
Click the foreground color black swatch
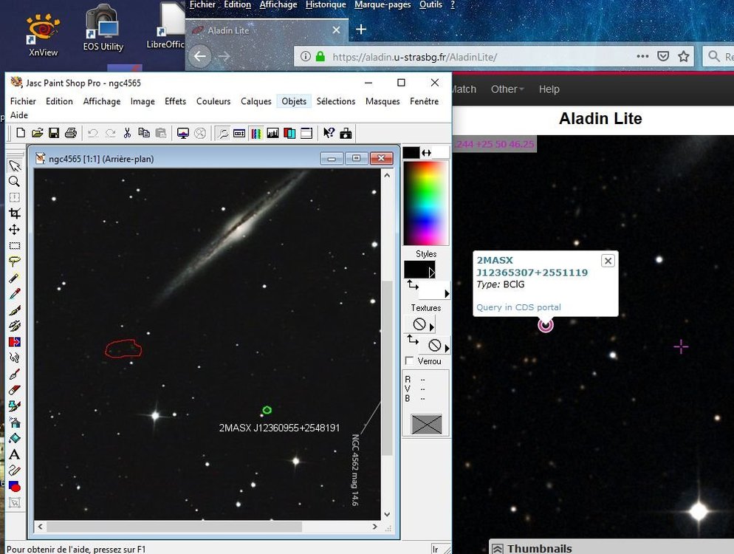tap(411, 153)
